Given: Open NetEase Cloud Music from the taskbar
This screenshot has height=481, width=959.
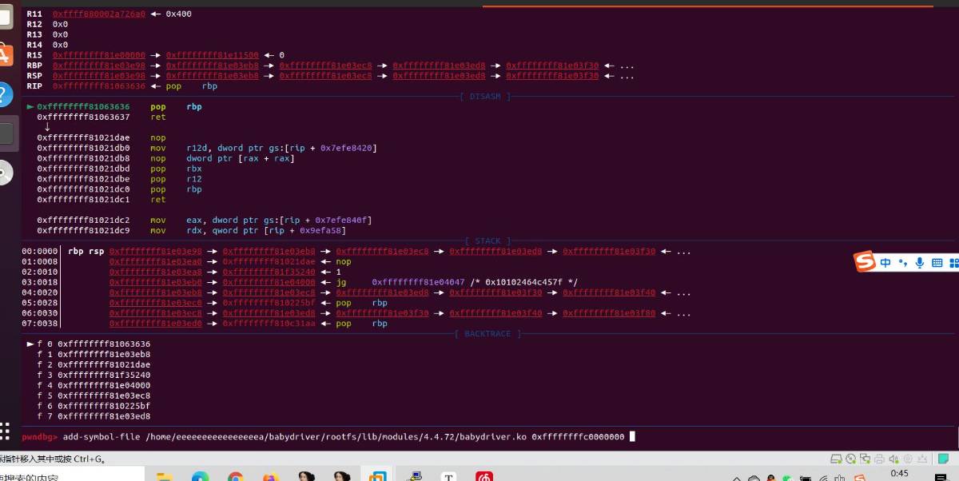Looking at the screenshot, I should (x=484, y=476).
